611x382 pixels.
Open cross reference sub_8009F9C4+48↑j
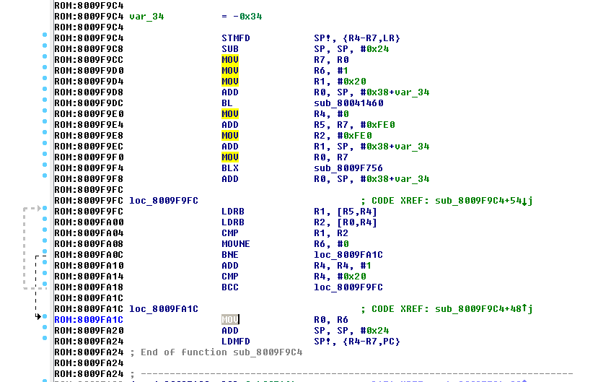point(483,309)
